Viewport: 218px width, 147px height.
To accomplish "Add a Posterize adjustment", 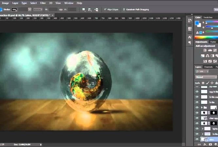I will point(210,61).
